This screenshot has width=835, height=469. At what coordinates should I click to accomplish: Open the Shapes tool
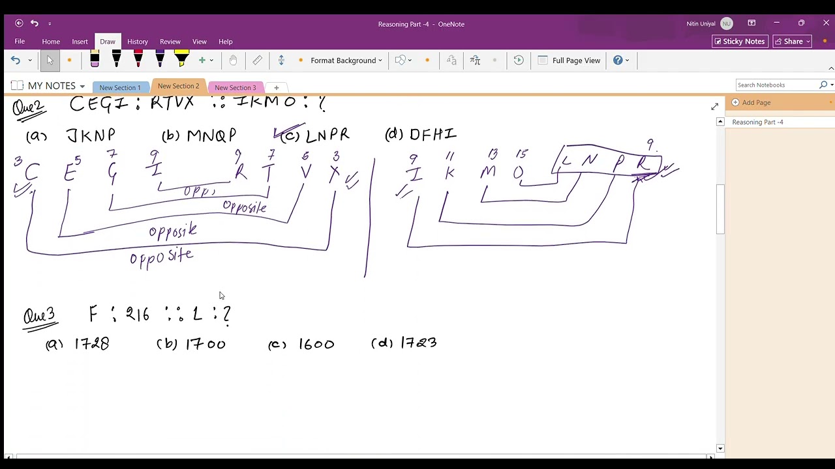pos(400,61)
